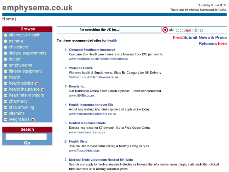Browse health insurance category
Image resolution: width=229 pixels, height=172 pixels.
(24, 89)
